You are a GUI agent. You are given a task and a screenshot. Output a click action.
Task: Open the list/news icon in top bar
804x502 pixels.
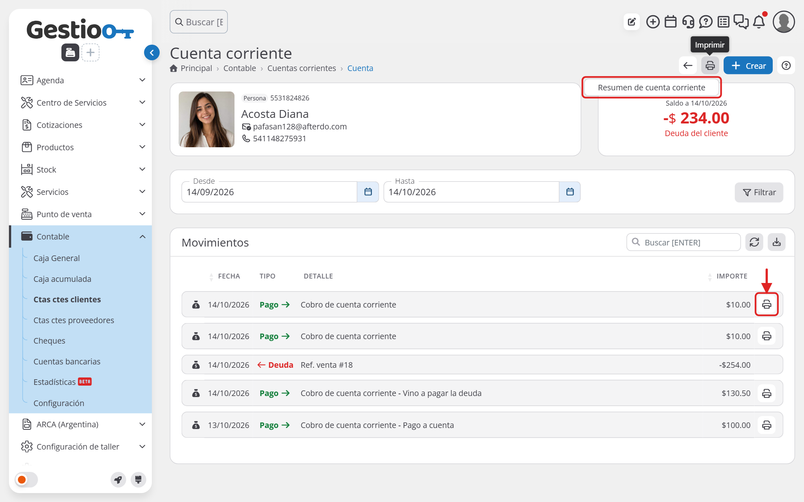(723, 22)
